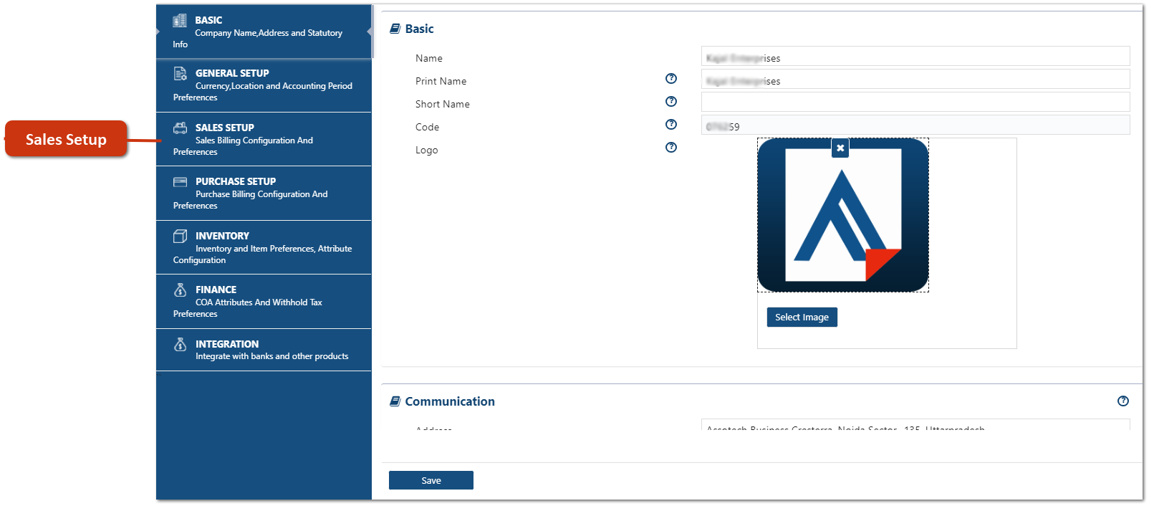Open SALES SETUP menu item
The width and height of the screenshot is (1149, 506).
(264, 139)
